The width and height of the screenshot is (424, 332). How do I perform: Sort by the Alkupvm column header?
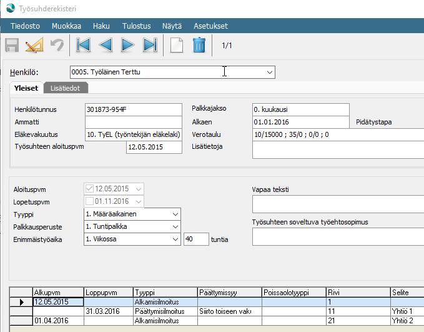[58, 293]
